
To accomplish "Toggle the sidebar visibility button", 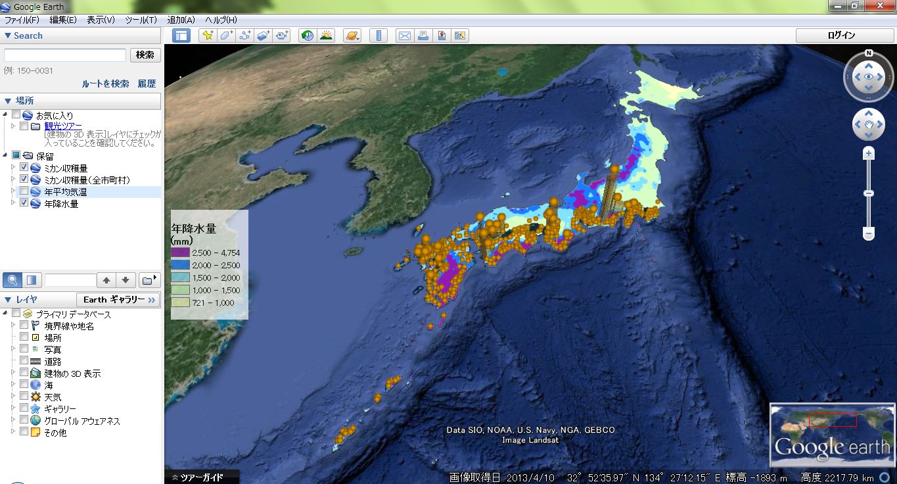I will point(181,36).
